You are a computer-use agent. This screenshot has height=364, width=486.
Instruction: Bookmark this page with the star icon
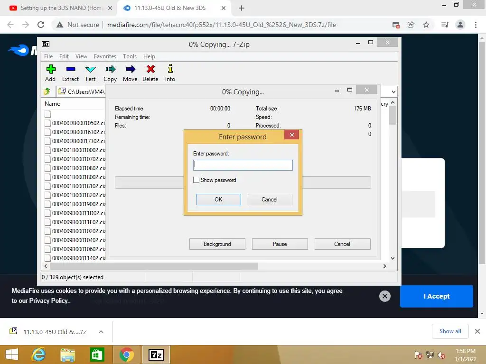426,25
